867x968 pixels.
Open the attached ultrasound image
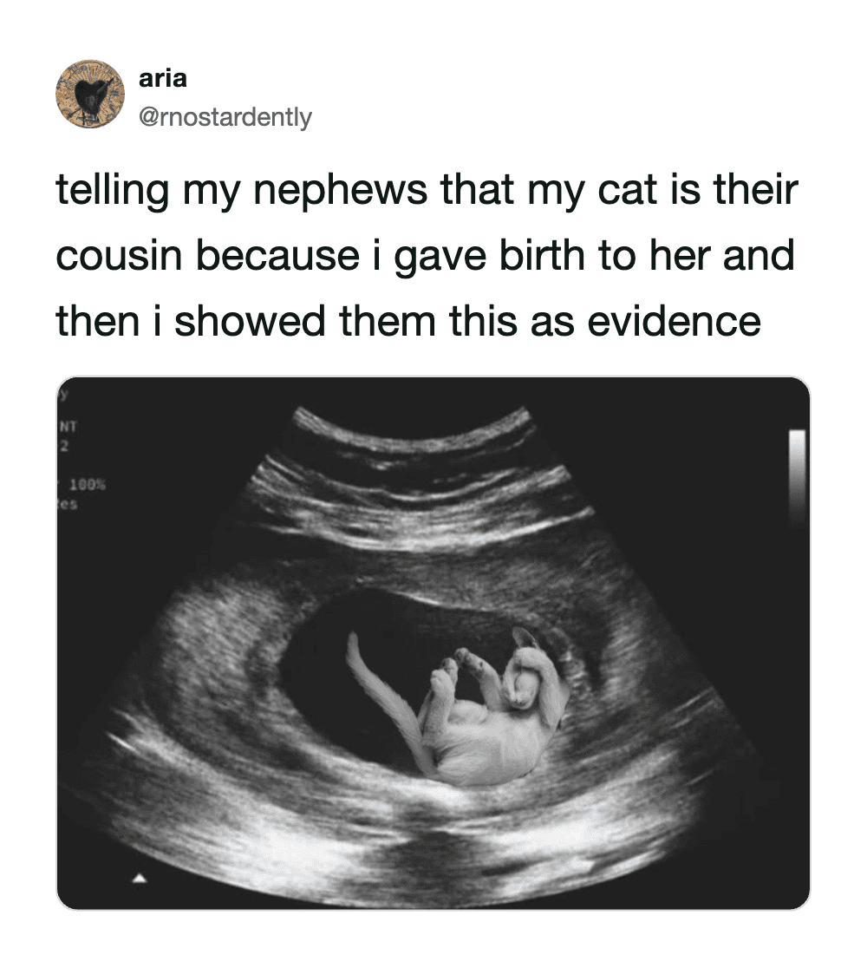pos(433,643)
